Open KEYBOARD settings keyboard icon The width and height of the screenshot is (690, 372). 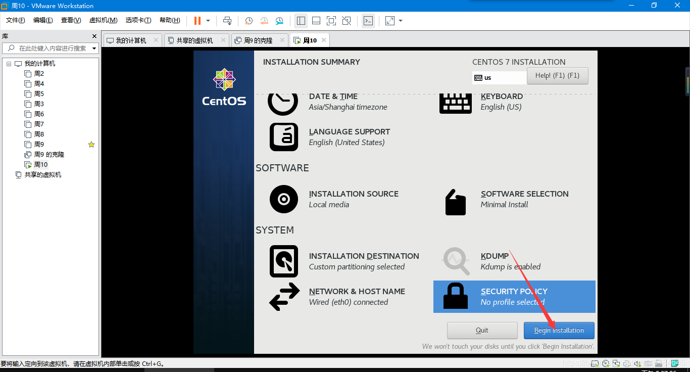(456, 104)
